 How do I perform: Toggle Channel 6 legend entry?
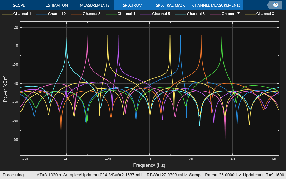pos(190,14)
